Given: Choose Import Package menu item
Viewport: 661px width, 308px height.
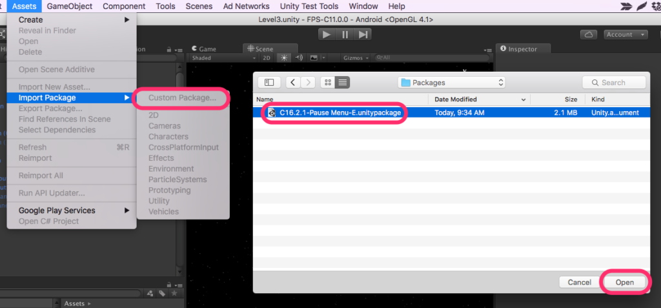Looking at the screenshot, I should [x=72, y=98].
